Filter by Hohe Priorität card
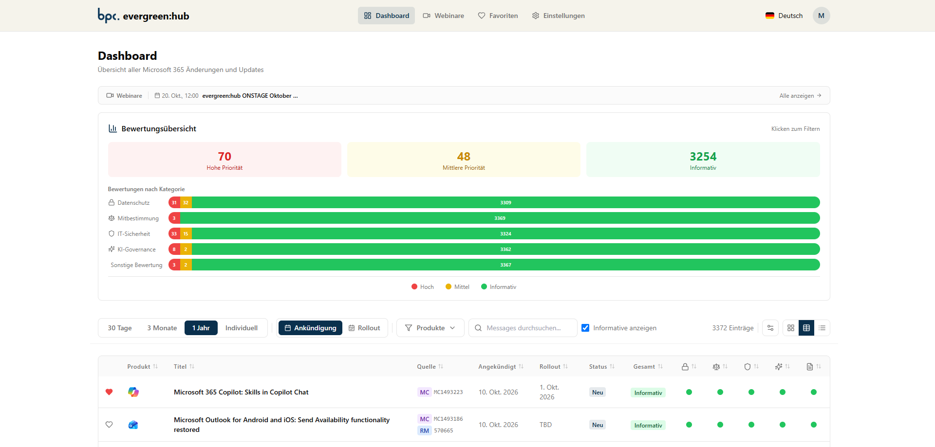Image resolution: width=935 pixels, height=447 pixels. pyautogui.click(x=224, y=160)
